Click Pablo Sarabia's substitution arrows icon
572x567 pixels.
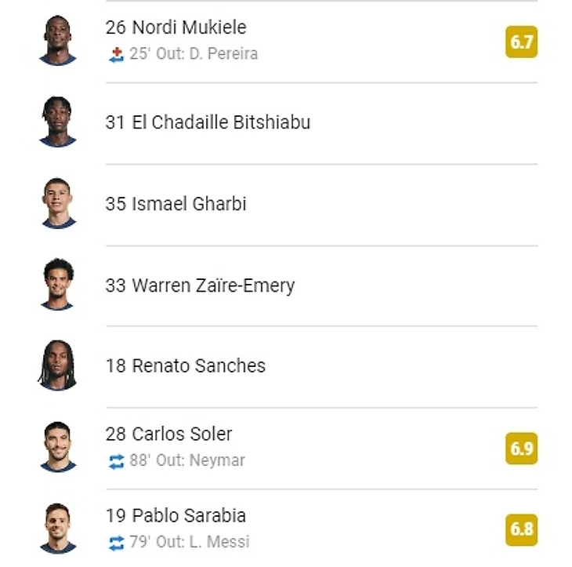[117, 543]
